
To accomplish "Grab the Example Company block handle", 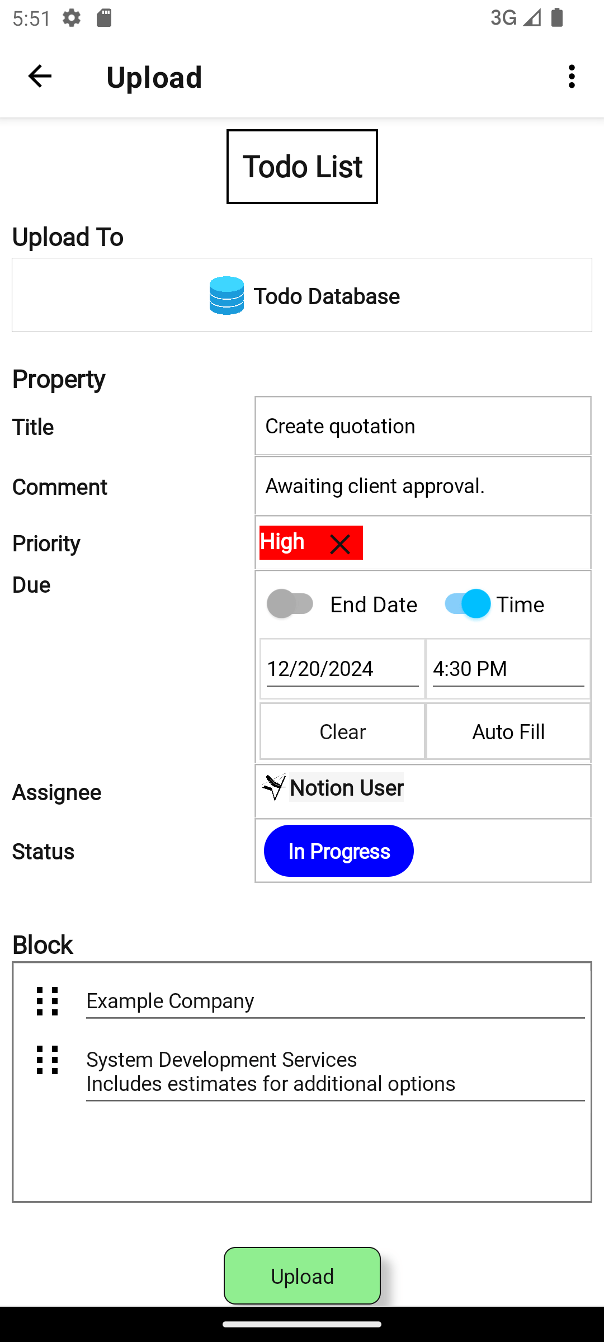I will click(x=48, y=1001).
